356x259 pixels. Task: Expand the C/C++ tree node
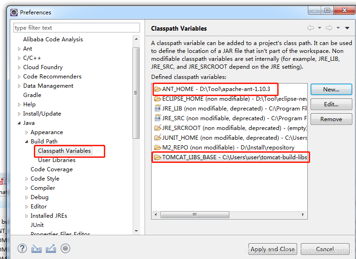coord(19,58)
